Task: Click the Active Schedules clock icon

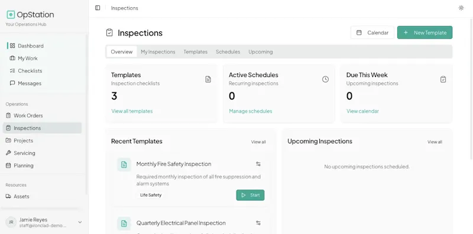Action: (x=325, y=79)
